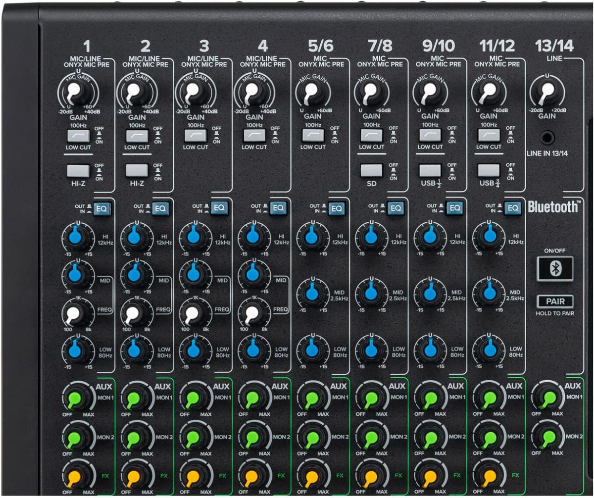This screenshot has width=594, height=498.
Task: Click the LINE IN 13/14 jack
Action: pyautogui.click(x=547, y=138)
